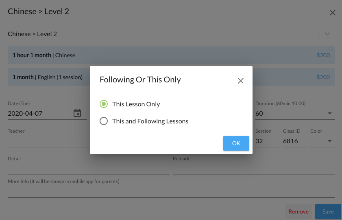Close the Following Or This Only dialog
The image size is (342, 220).
[x=241, y=81]
